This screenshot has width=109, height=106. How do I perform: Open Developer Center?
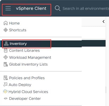pyautogui.click(x=25, y=99)
